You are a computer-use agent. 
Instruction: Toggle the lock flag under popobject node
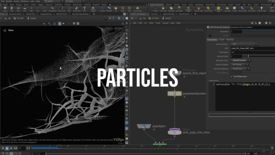pyautogui.click(x=154, y=129)
